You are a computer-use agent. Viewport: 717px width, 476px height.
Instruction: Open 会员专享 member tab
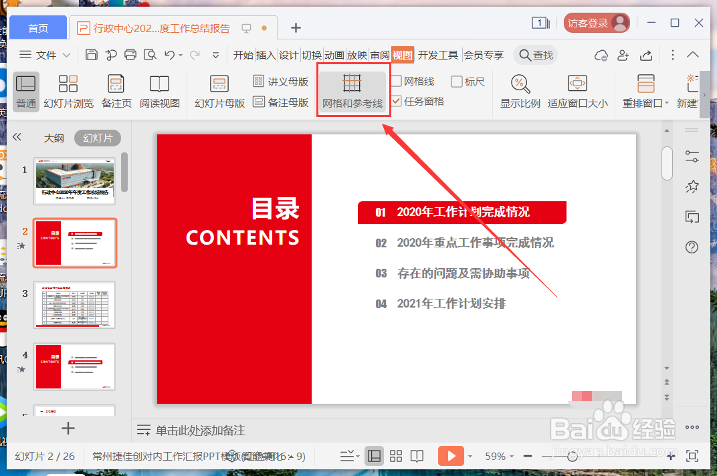484,55
